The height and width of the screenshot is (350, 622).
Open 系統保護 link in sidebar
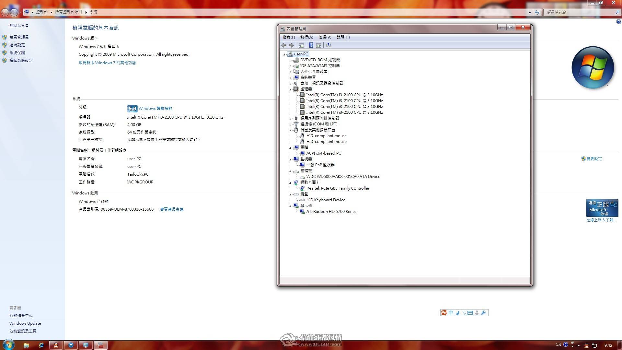(x=17, y=53)
